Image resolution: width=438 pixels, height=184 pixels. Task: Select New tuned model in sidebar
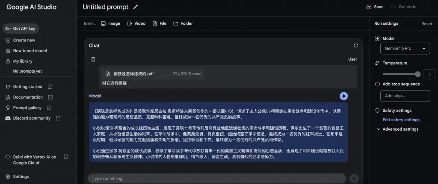(30, 51)
